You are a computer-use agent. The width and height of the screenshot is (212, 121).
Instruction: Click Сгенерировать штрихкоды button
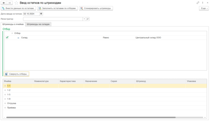(x=96, y=8)
